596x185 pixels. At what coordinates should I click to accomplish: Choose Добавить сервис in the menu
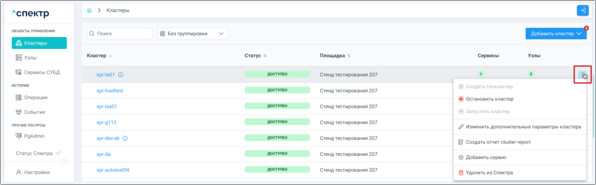click(x=486, y=158)
